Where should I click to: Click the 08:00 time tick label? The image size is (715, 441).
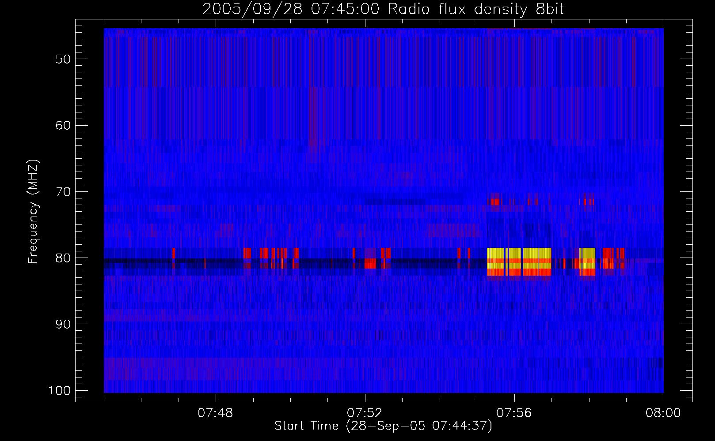click(x=663, y=413)
